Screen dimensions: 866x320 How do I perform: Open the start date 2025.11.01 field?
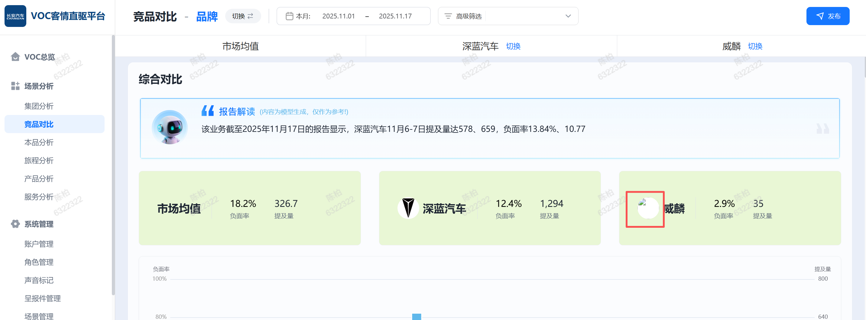(338, 16)
